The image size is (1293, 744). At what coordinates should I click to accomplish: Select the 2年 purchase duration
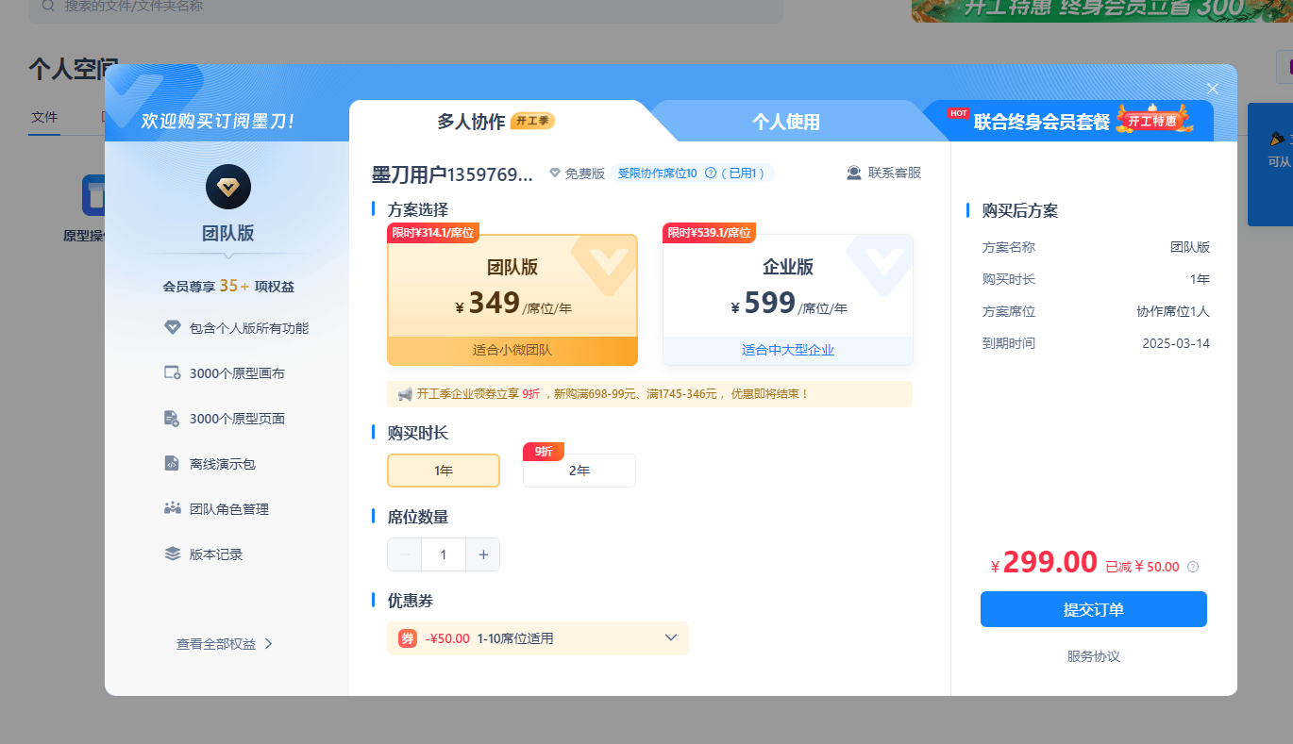pyautogui.click(x=579, y=471)
